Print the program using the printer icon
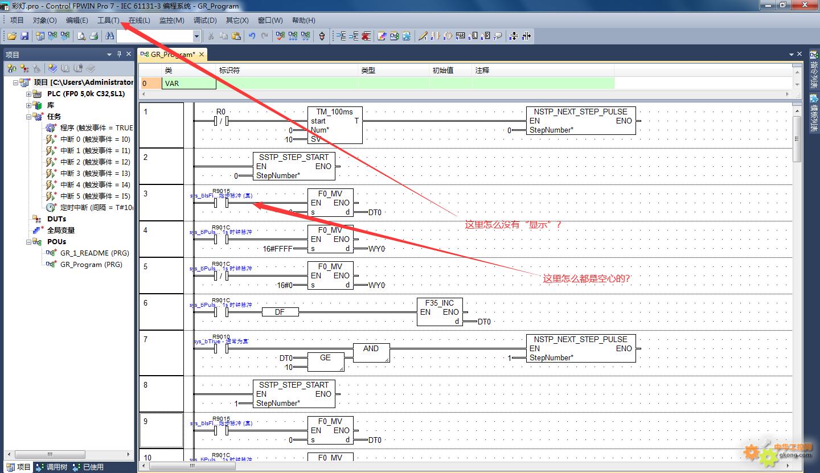This screenshot has width=820, height=473. pyautogui.click(x=94, y=36)
